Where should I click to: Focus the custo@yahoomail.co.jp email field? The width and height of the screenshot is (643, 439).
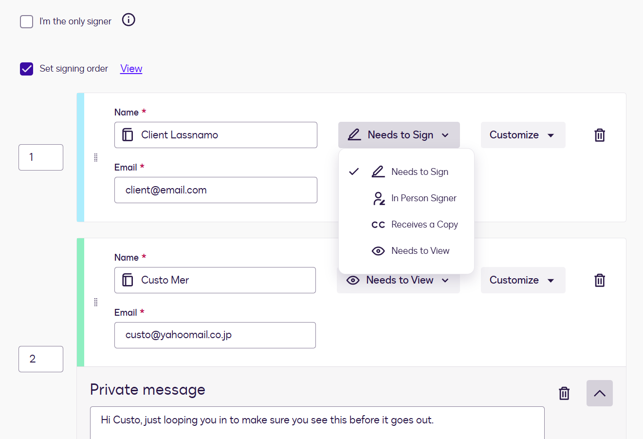coord(215,335)
